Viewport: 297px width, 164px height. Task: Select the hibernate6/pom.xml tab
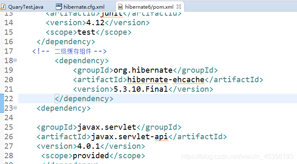[149, 7]
